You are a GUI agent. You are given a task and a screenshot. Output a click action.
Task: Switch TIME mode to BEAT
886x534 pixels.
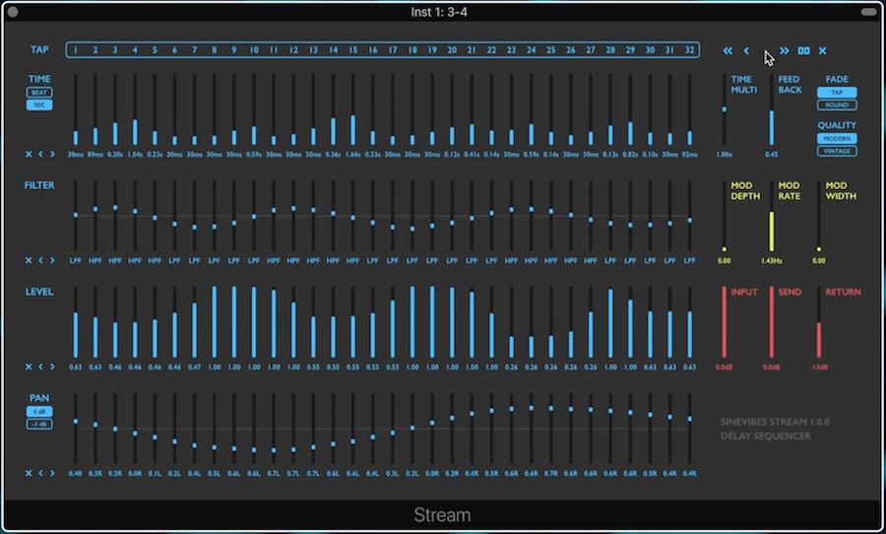pos(39,92)
